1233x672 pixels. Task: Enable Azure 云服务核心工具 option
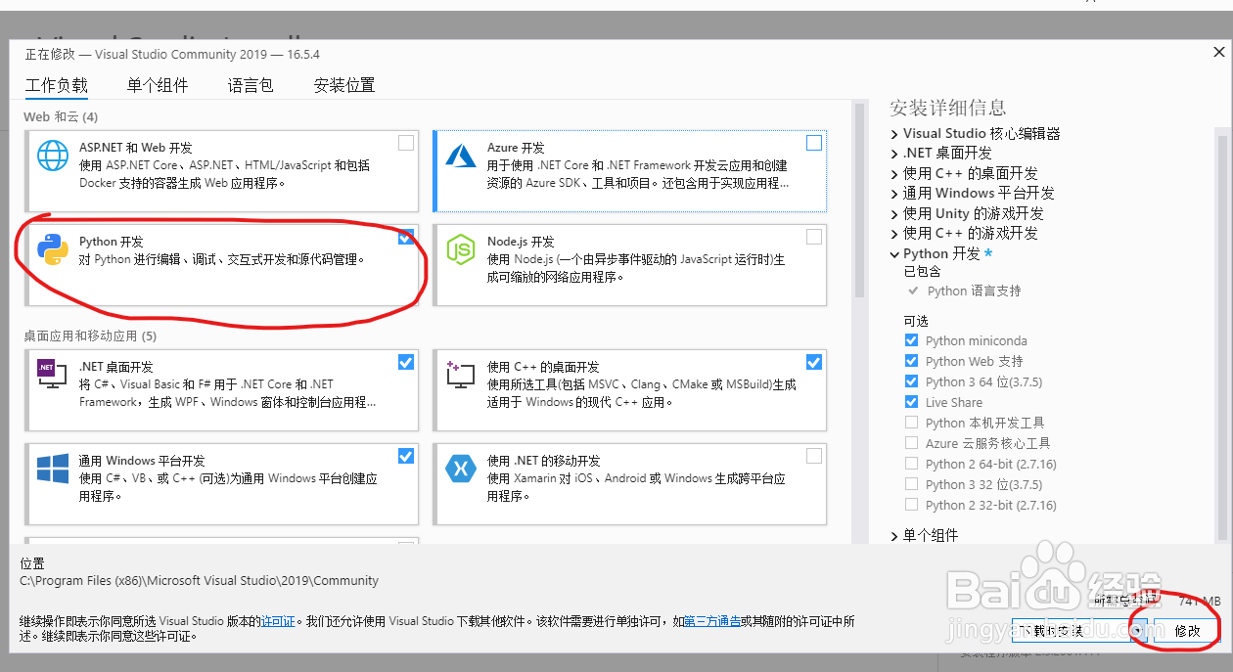tap(912, 443)
